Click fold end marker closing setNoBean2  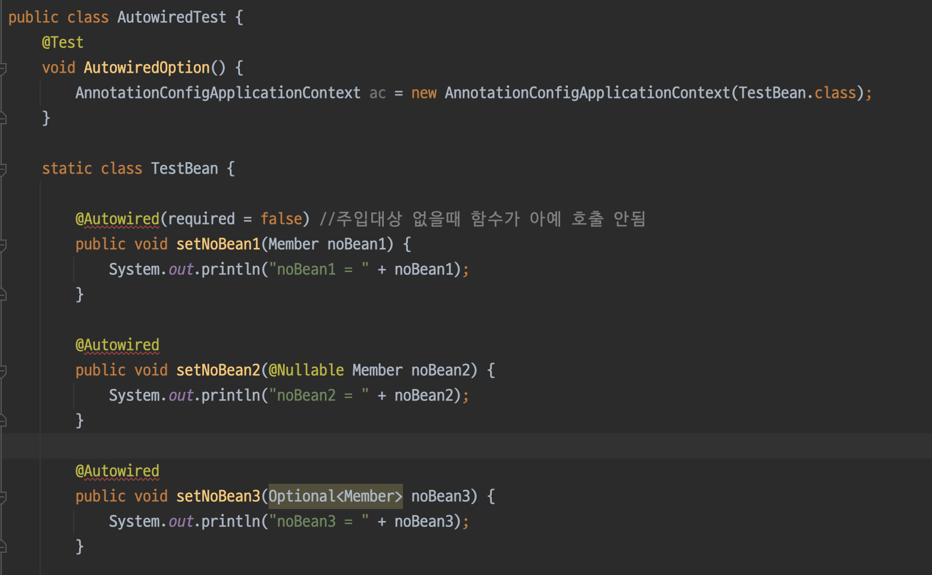coord(2,421)
